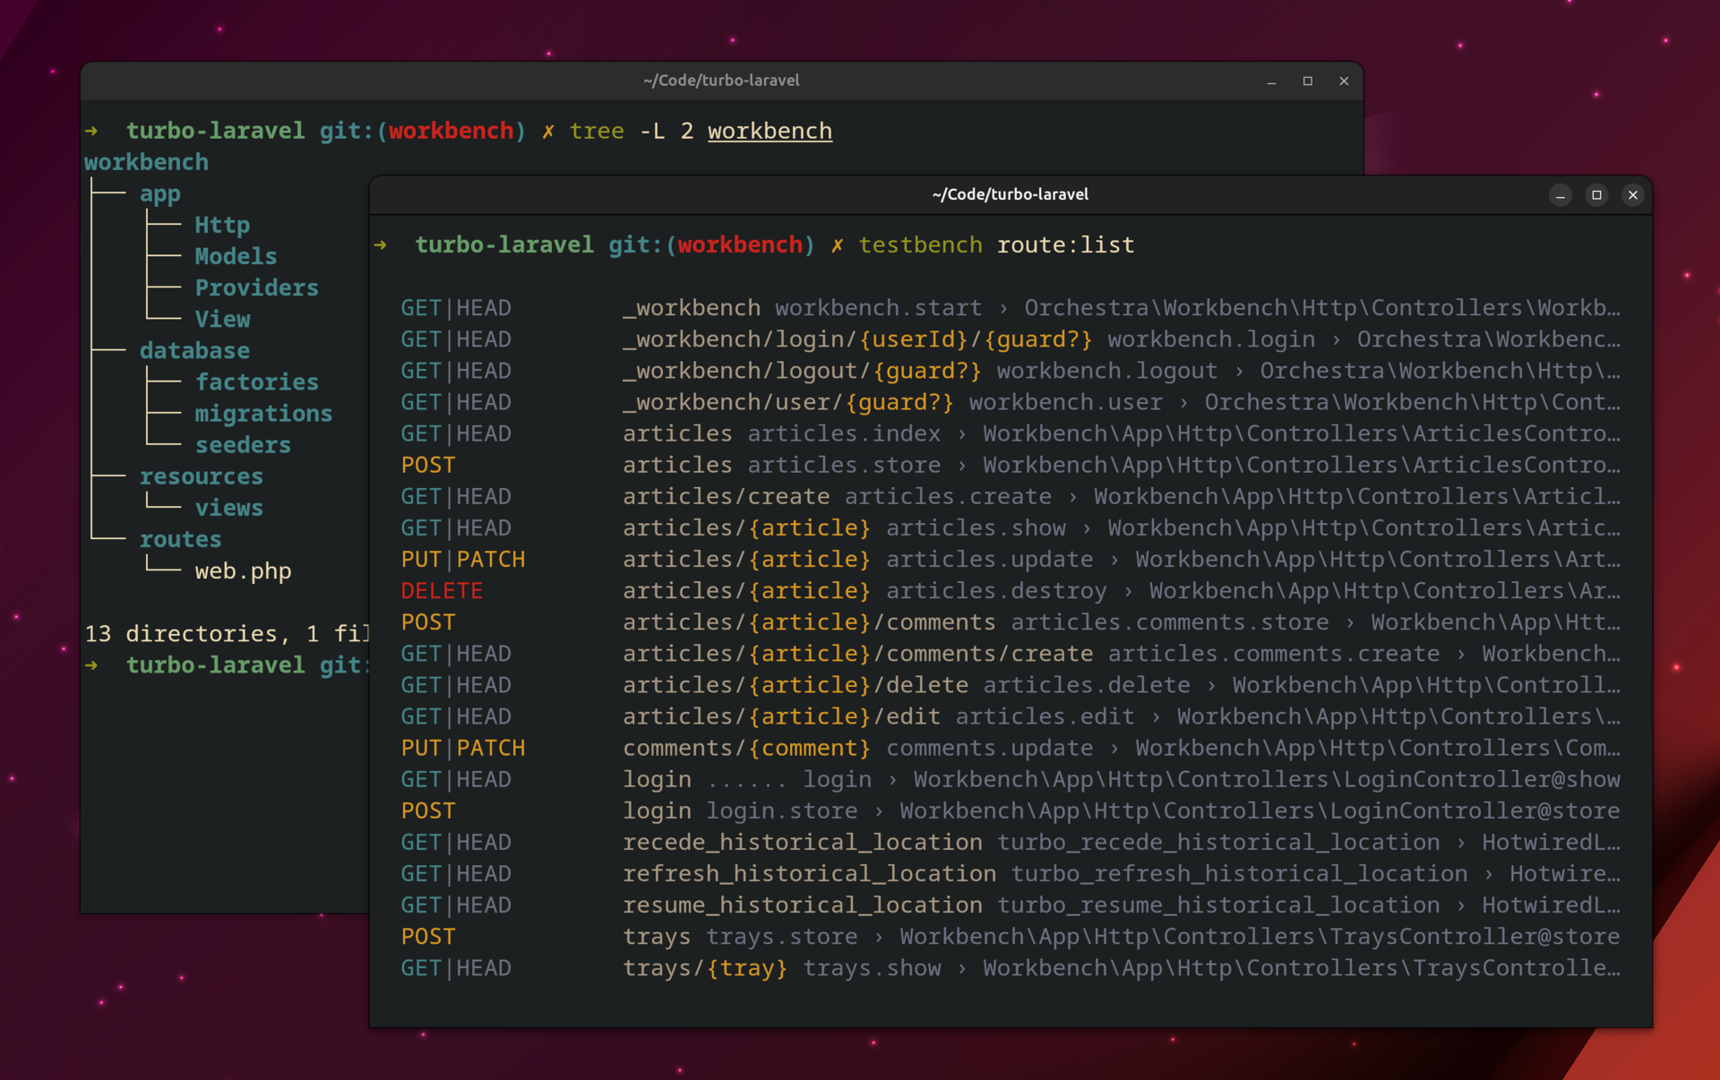
Task: Select the Models folder in workbench tree
Action: pyautogui.click(x=236, y=255)
